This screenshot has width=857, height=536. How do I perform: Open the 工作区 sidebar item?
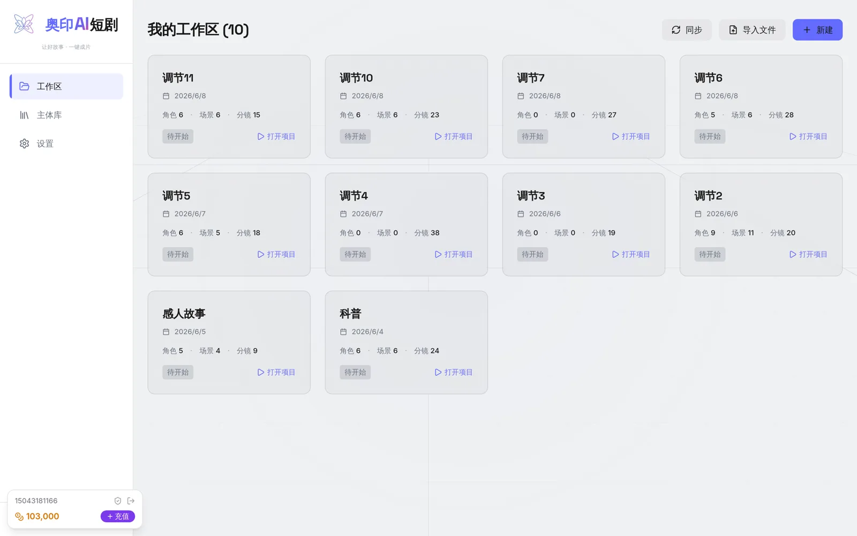tap(66, 86)
